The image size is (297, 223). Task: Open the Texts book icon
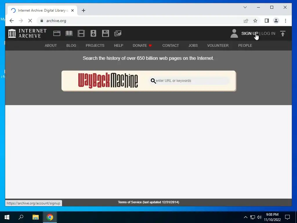click(69, 33)
